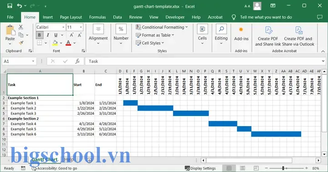Select the Example Section 2 cell

click(40, 118)
